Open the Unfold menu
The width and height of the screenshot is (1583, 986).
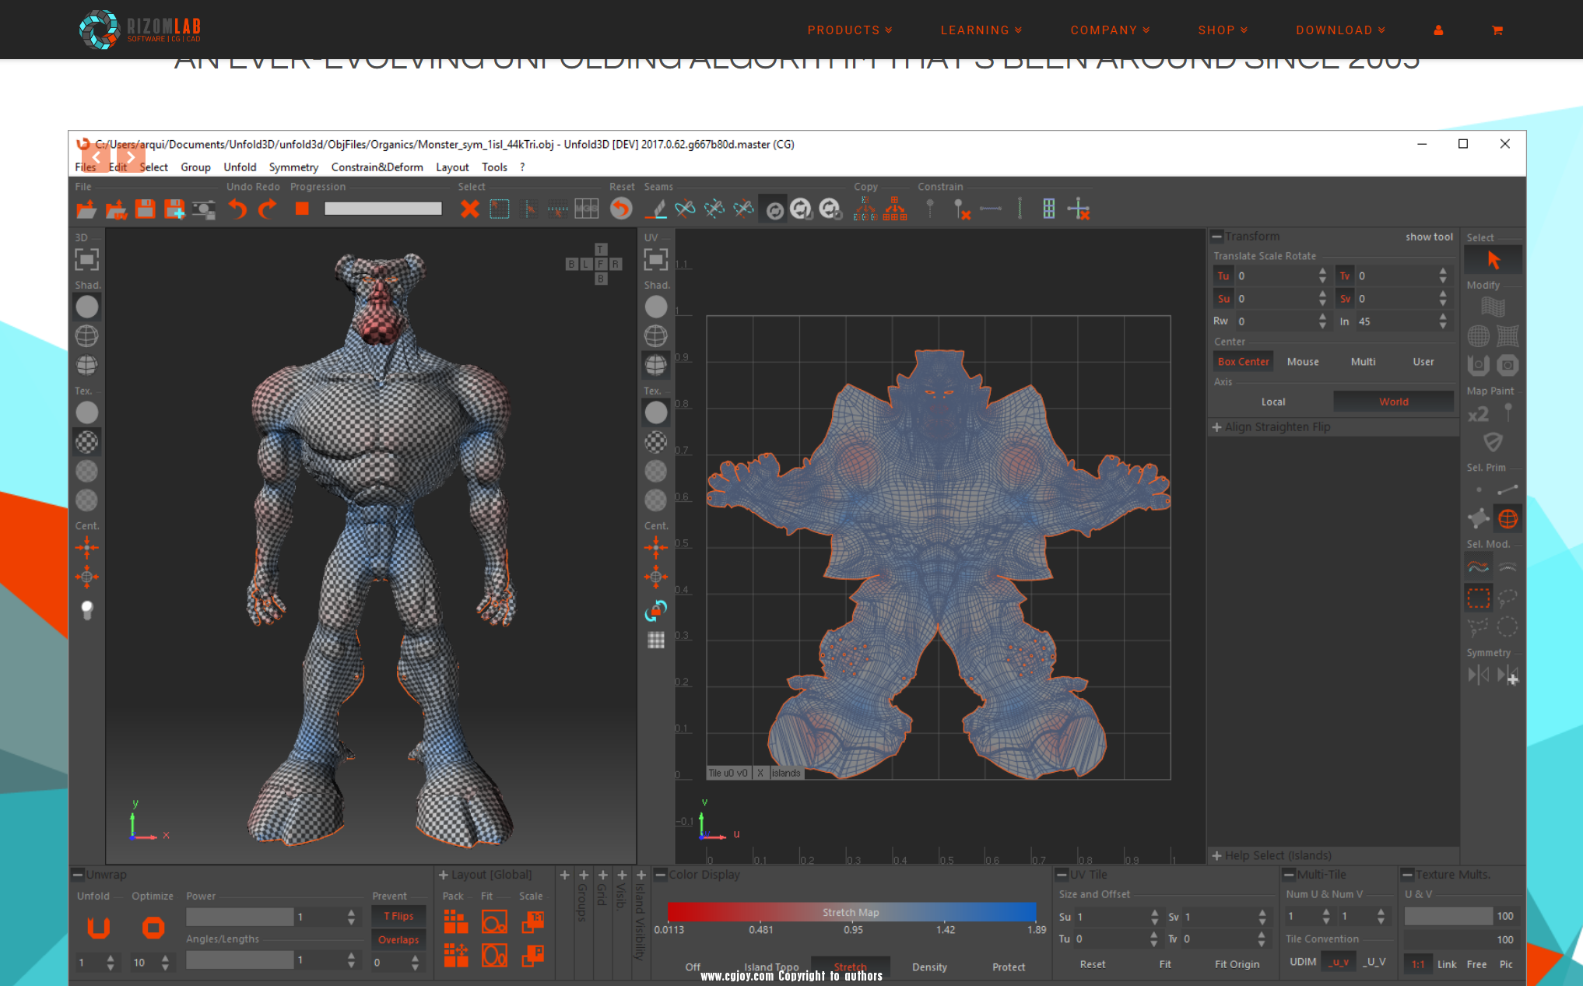point(240,167)
